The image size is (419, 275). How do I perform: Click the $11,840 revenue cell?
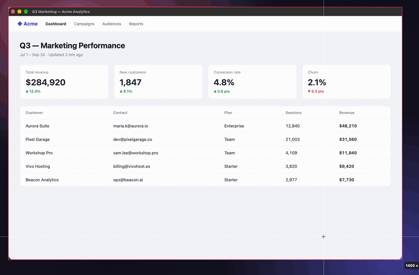(x=348, y=153)
